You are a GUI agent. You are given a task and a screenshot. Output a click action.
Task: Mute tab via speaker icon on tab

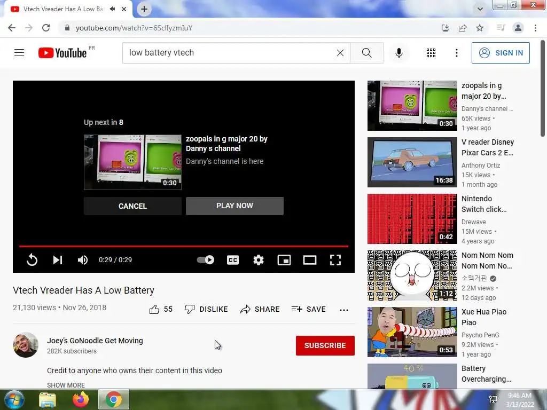(x=112, y=9)
